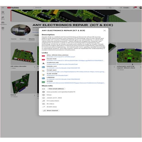Open the YouTube home logo

click(13, 8)
